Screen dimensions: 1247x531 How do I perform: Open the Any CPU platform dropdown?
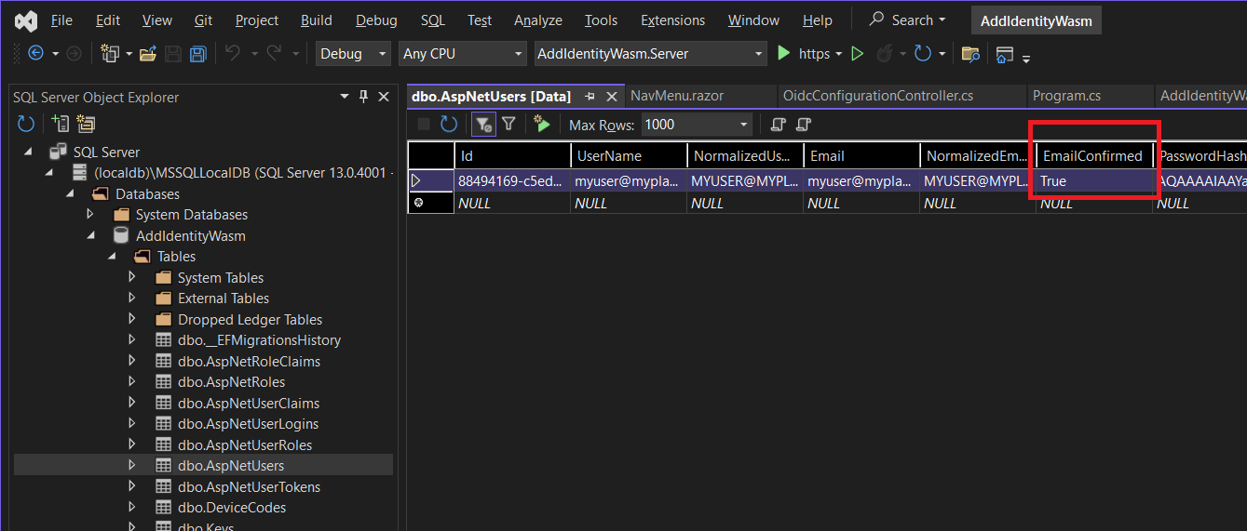click(463, 54)
